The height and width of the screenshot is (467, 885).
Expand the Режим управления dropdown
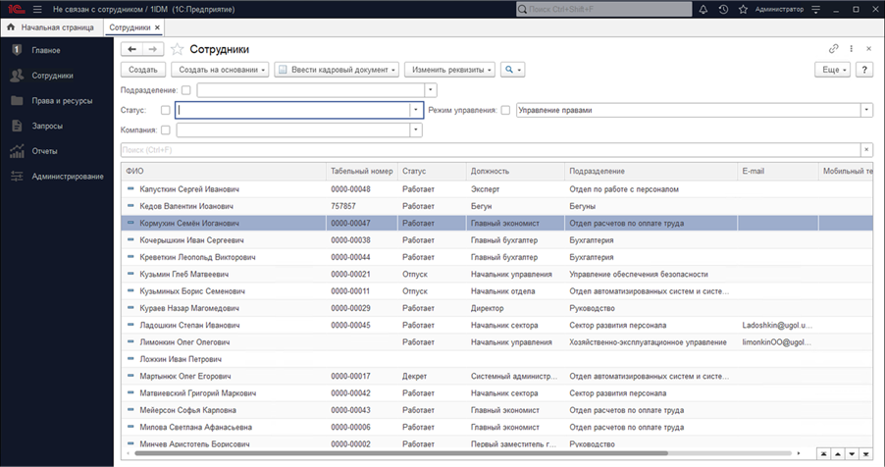point(866,110)
